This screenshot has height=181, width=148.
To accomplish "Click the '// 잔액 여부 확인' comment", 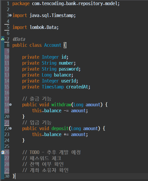I will 43,164.
